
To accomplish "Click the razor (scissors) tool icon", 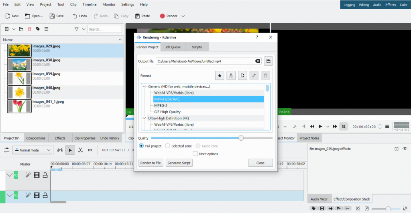I will 80,150.
